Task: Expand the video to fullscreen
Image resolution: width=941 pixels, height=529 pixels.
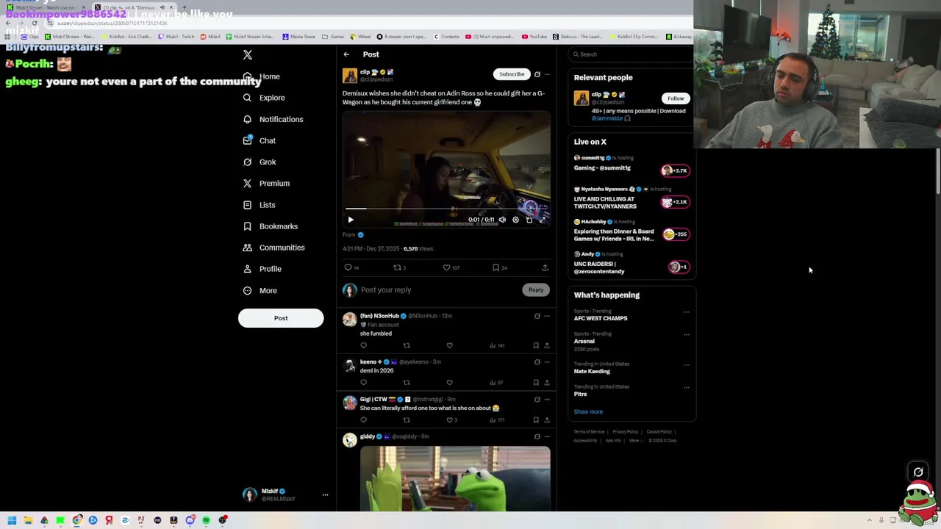Action: coord(543,220)
